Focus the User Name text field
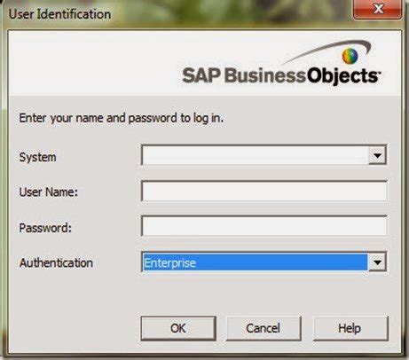Image resolution: width=409 pixels, height=360 pixels. [x=264, y=192]
